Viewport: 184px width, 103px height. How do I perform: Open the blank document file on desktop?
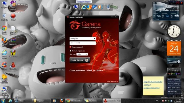tap(13, 30)
